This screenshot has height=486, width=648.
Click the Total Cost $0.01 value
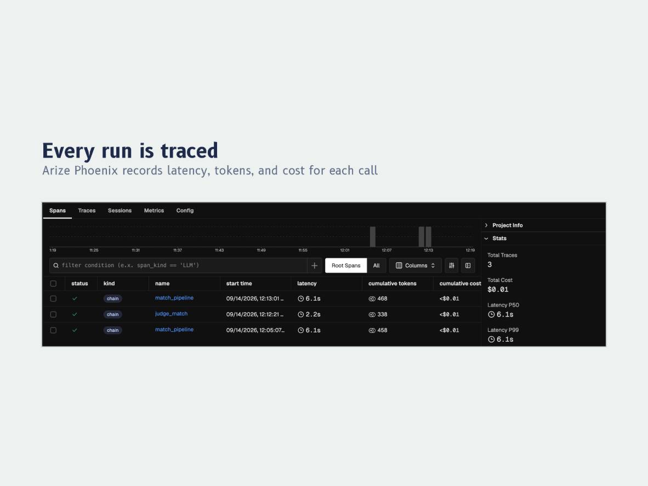pyautogui.click(x=498, y=290)
